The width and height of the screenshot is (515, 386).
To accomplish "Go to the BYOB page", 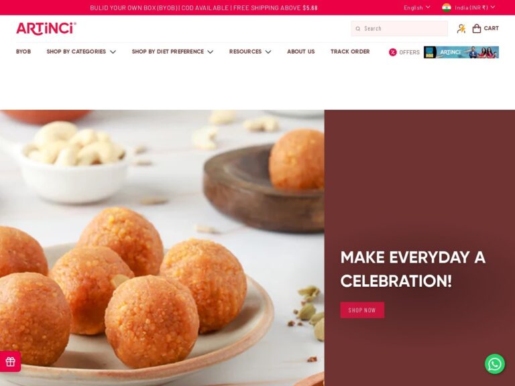I will 23,52.
